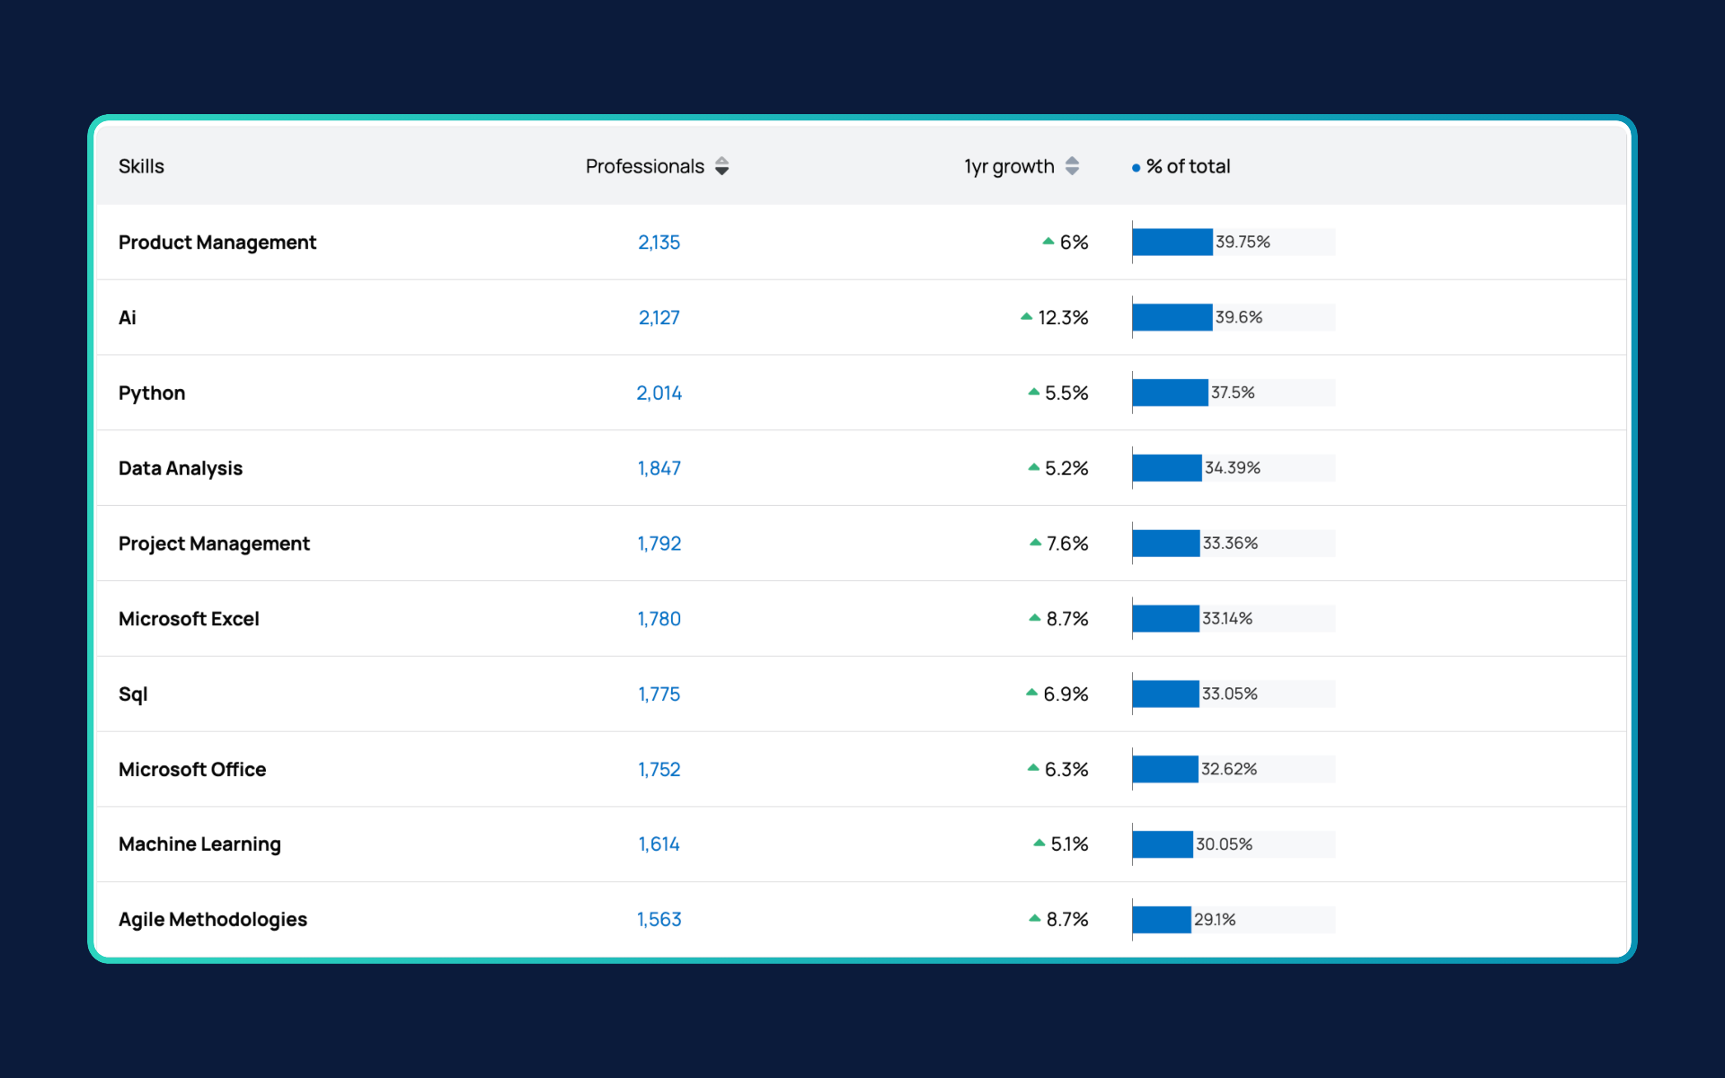Click the 32.62% share bar
This screenshot has height=1078, width=1725.
point(1234,769)
